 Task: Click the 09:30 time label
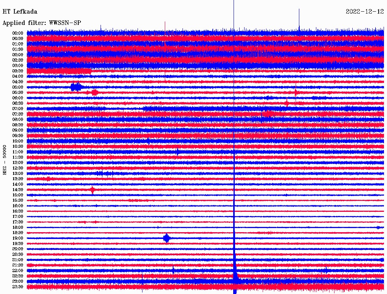tap(18, 136)
